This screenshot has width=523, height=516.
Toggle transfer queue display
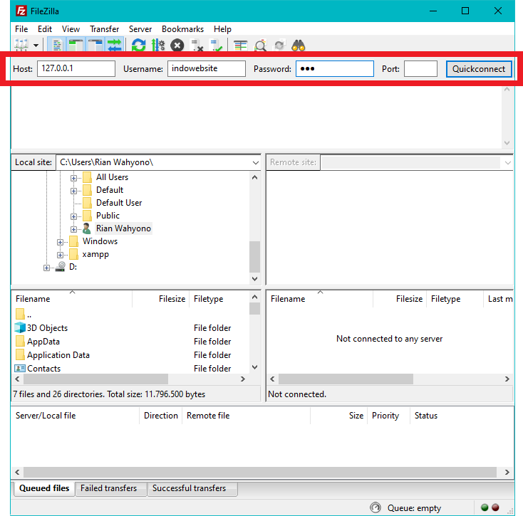tap(115, 45)
